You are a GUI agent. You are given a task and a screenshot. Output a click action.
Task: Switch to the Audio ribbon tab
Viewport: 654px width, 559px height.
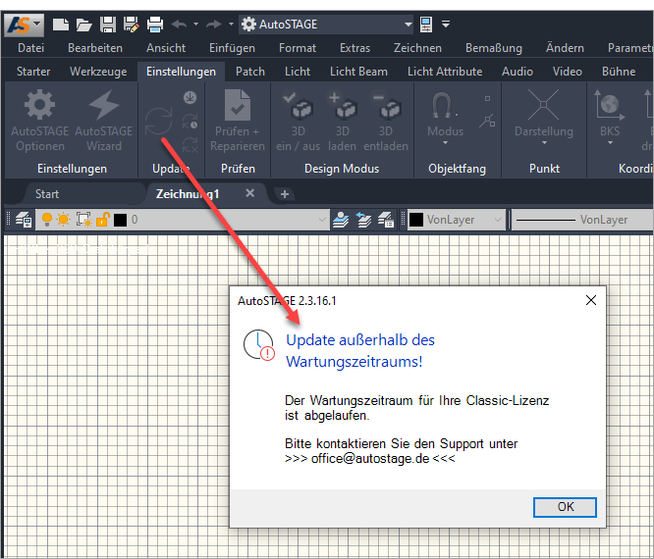coord(518,72)
